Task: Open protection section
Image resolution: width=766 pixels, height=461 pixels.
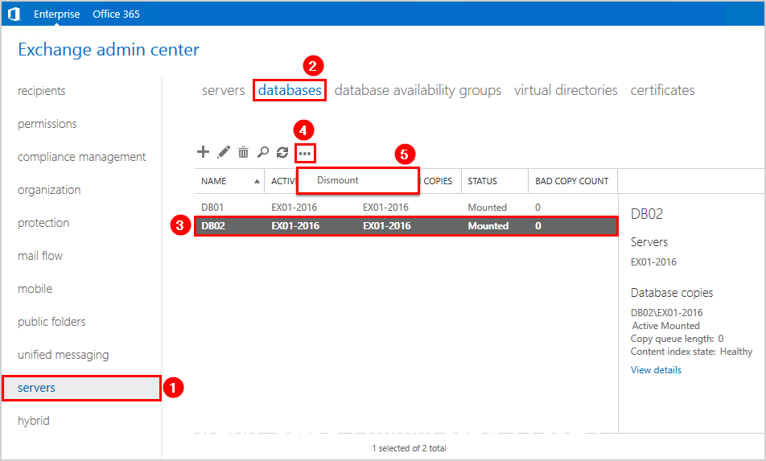Action: coord(43,223)
